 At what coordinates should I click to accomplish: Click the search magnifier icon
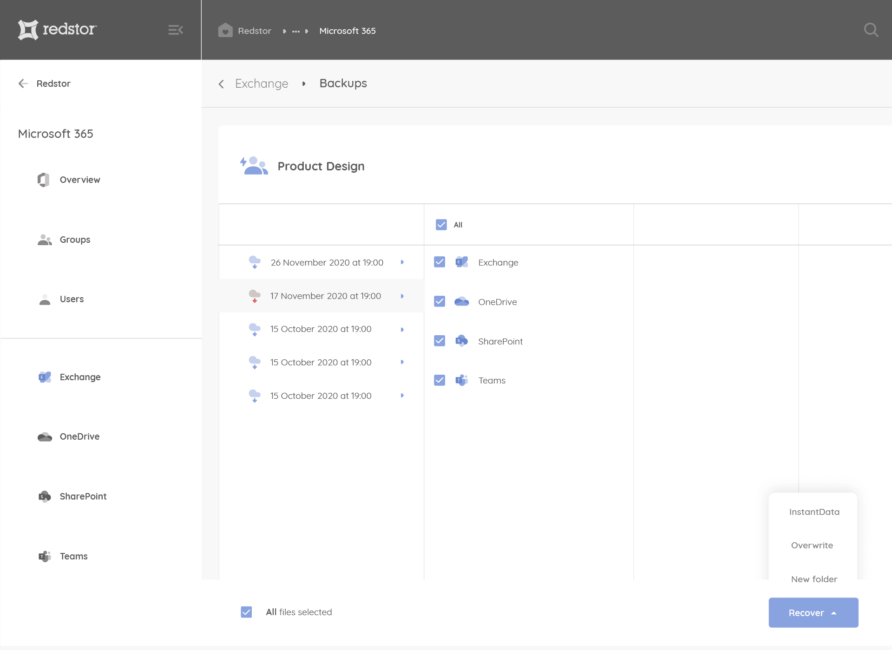[871, 30]
